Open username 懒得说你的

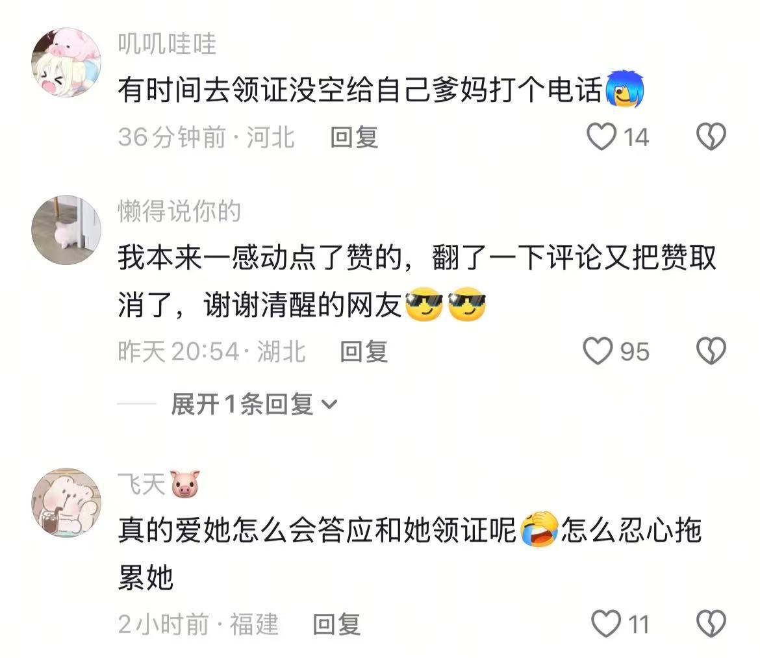click(179, 211)
